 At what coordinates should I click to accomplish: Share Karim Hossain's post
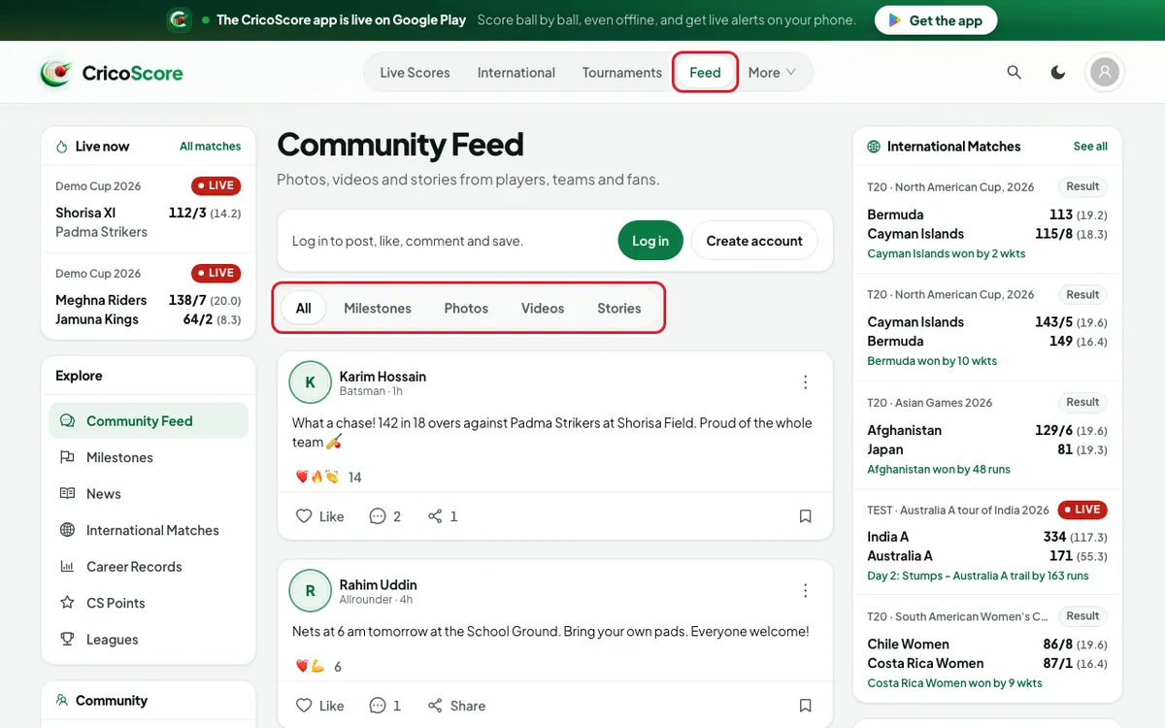[x=443, y=516]
